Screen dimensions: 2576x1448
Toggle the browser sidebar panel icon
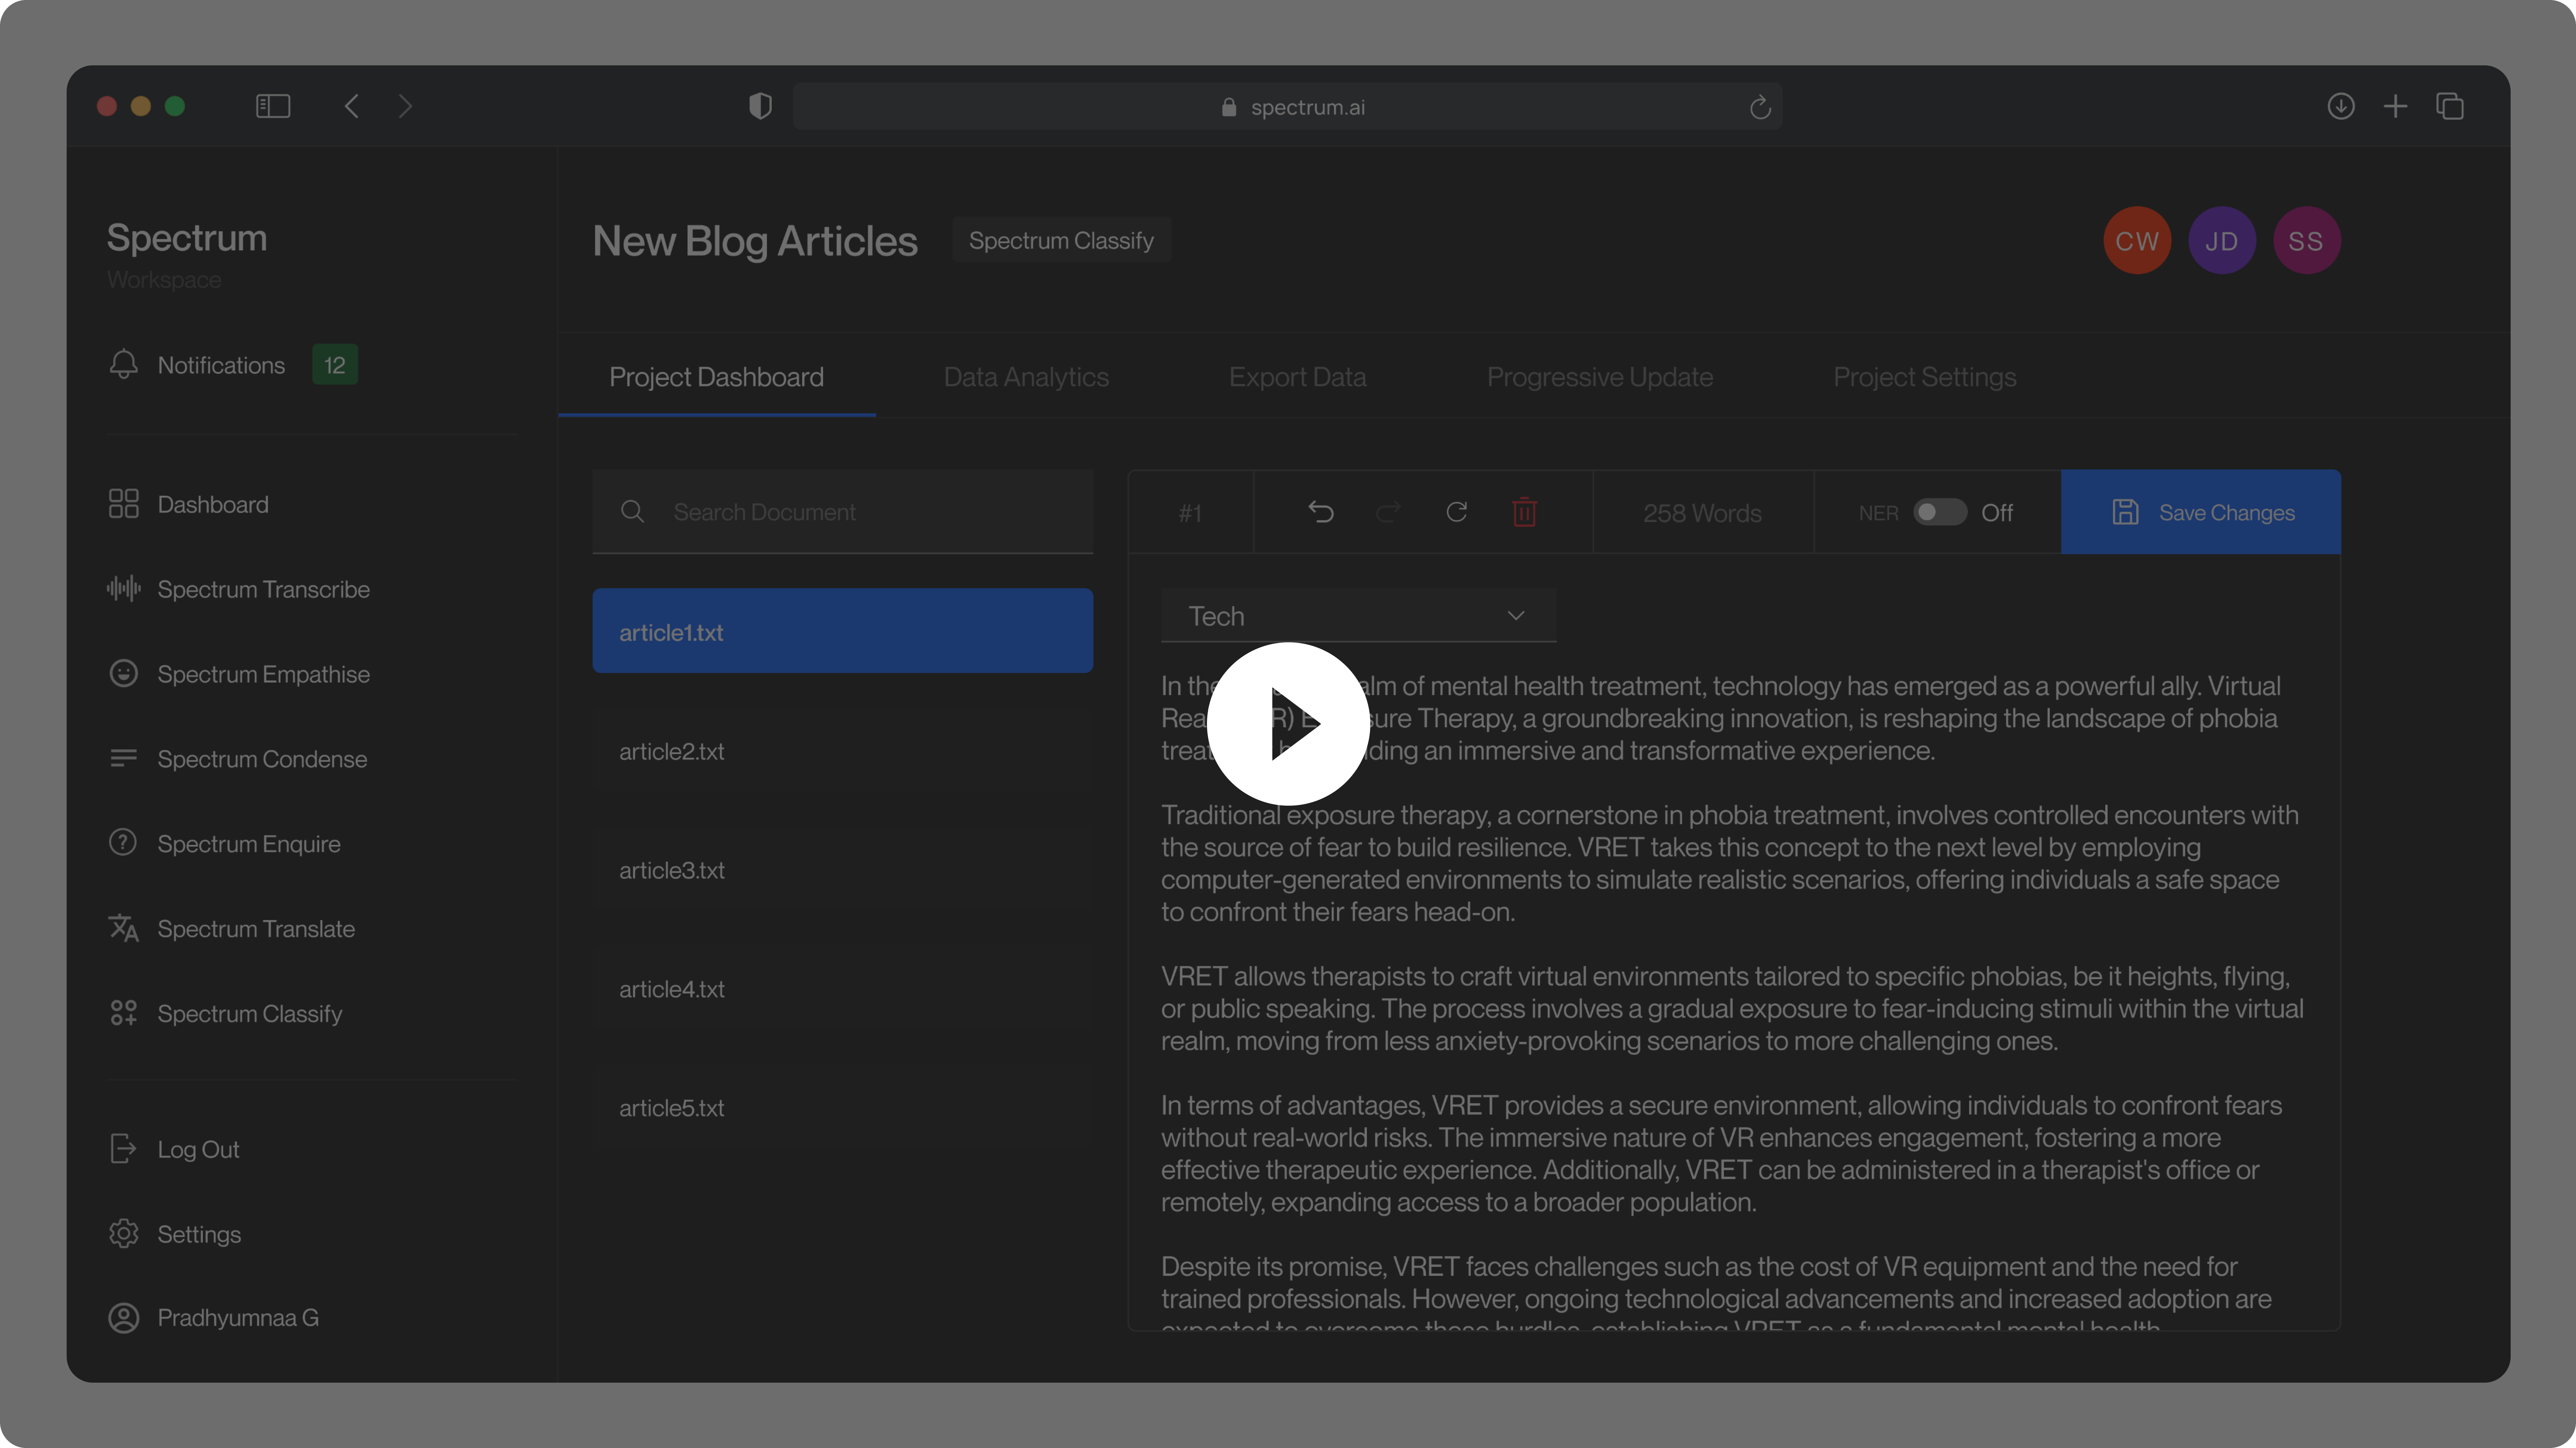point(273,106)
